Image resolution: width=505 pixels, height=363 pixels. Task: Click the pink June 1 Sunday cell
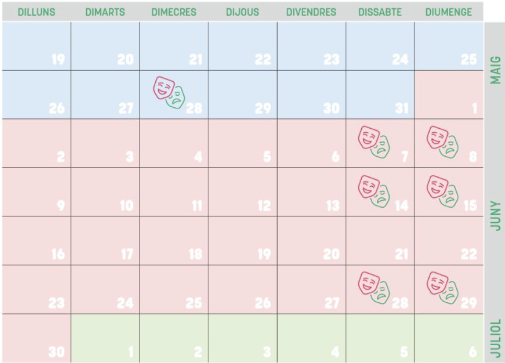point(449,95)
